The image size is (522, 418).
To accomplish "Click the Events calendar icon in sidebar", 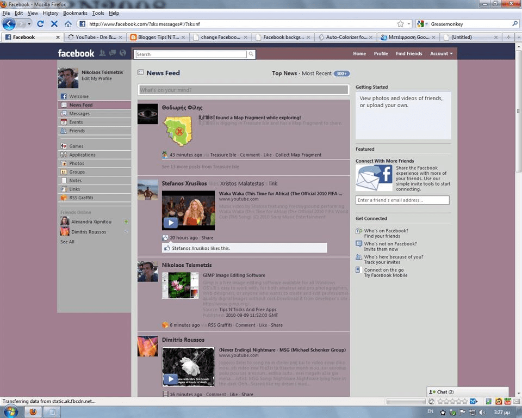I will (x=65, y=122).
